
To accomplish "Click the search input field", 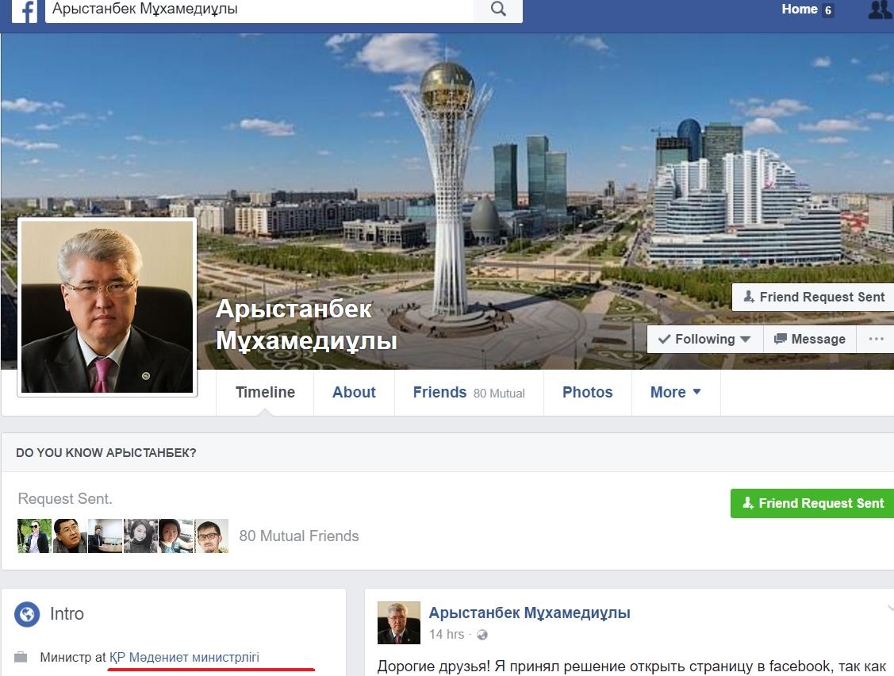I will click(x=259, y=10).
